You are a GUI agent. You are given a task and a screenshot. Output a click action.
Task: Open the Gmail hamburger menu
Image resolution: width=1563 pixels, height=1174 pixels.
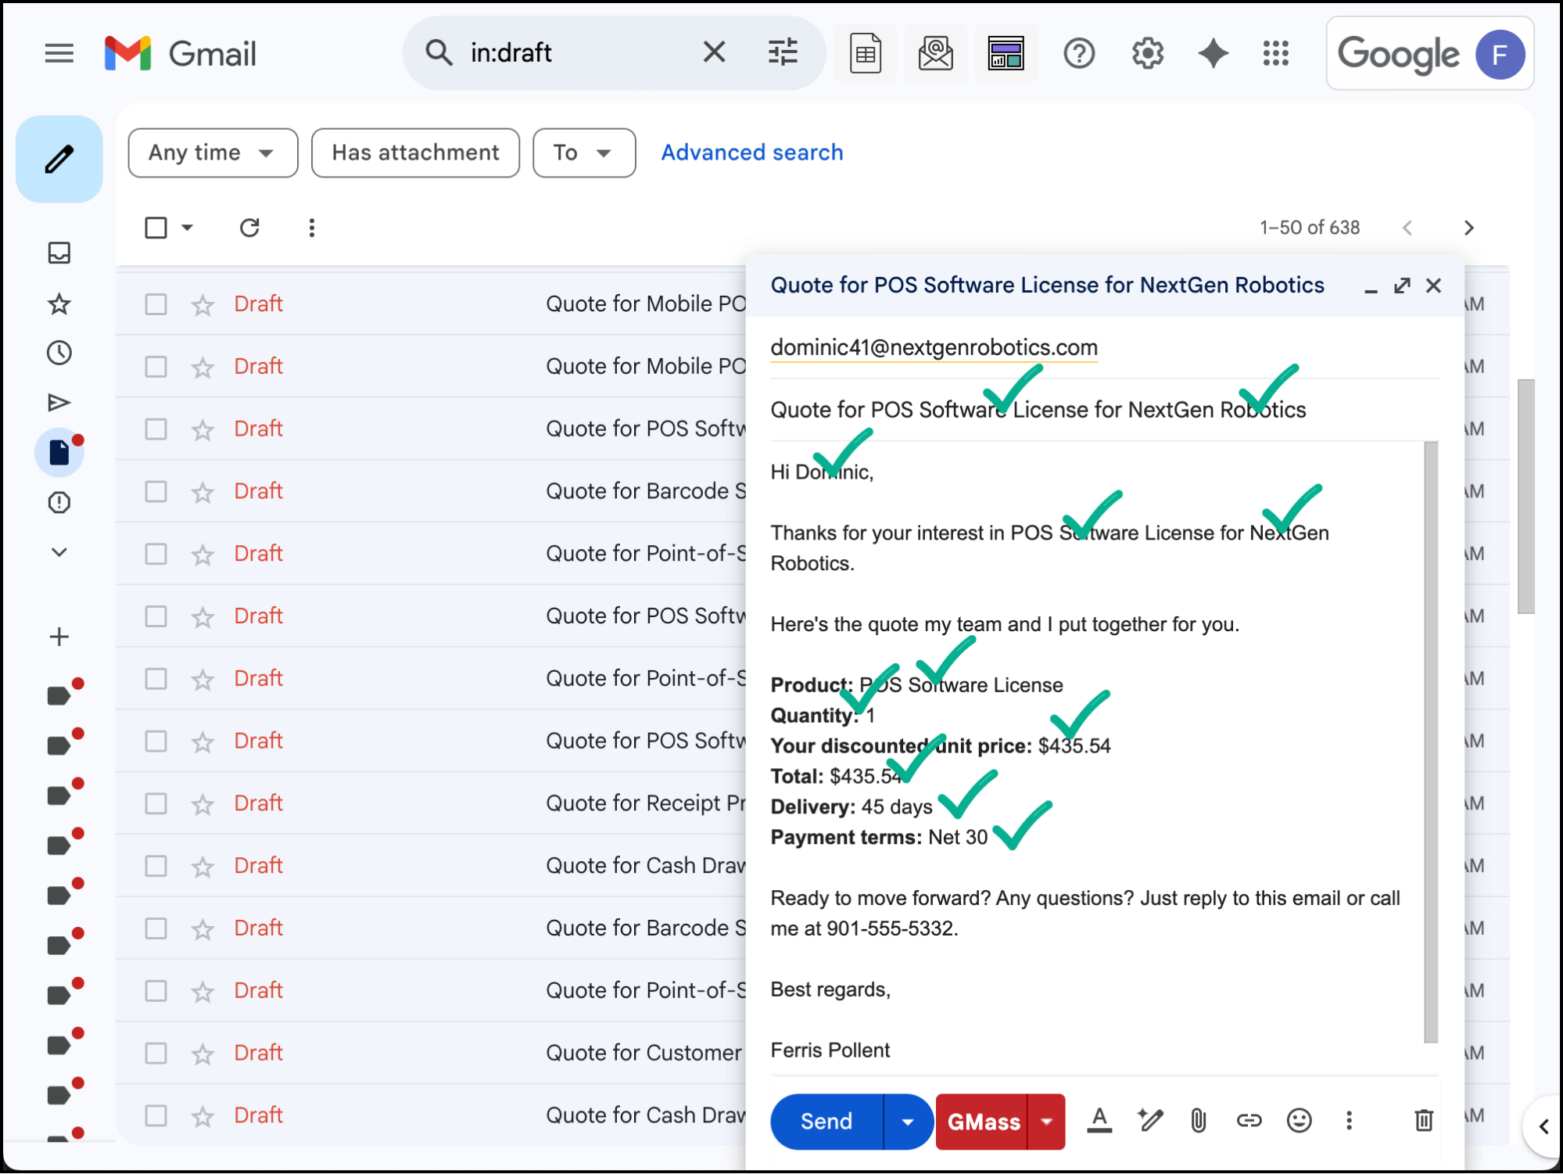pos(59,53)
